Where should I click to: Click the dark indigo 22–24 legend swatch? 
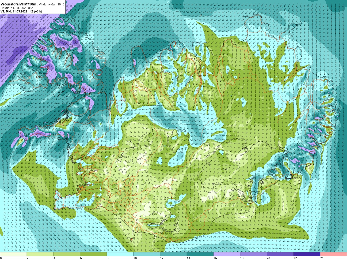click(307, 254)
